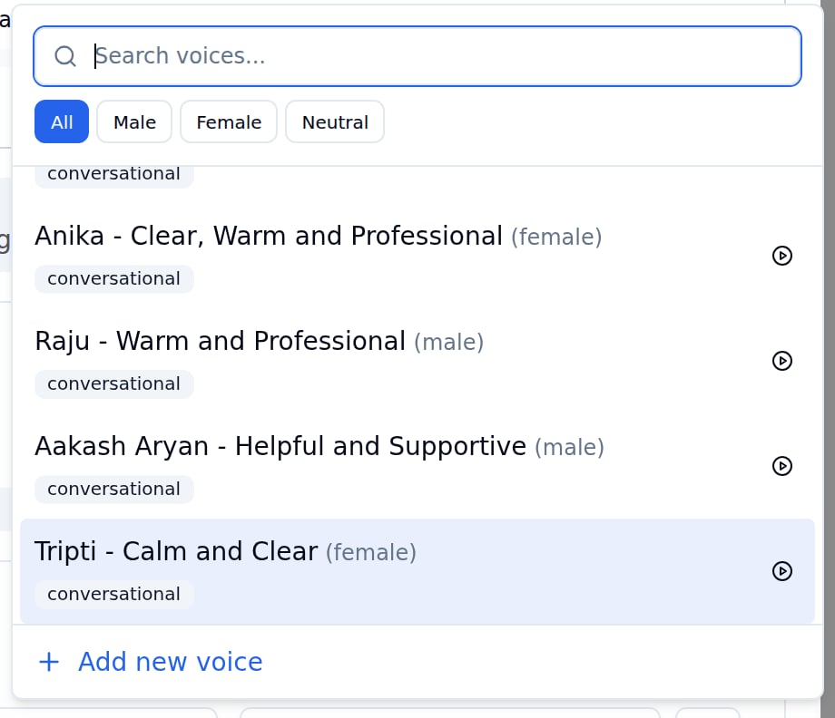Open the Add new voice link

[171, 662]
